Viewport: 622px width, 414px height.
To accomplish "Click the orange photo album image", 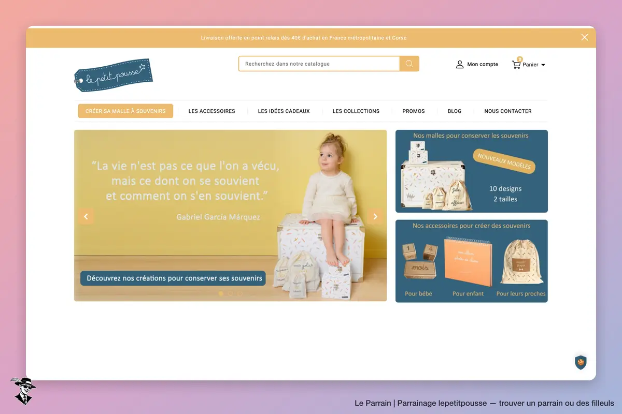I will coord(468,262).
